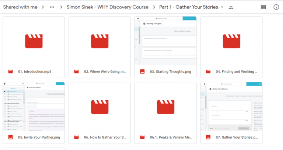The height and width of the screenshot is (150, 283).
Task: Select the 05. Invite Your Partner.png file name
Action: pyautogui.click(x=39, y=137)
